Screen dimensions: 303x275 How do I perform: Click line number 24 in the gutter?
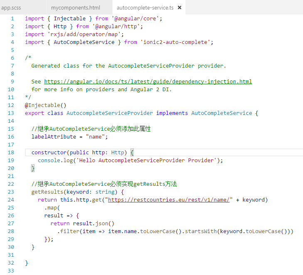[x=11, y=200]
